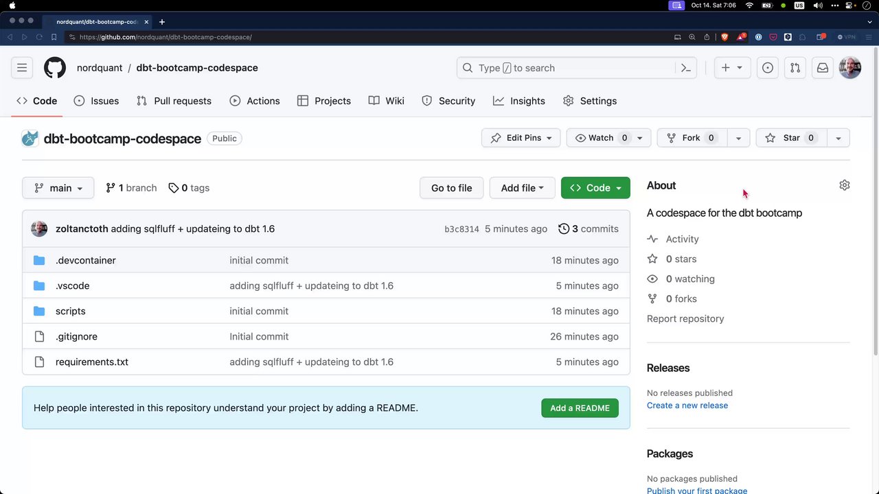
Task: Click Edit Pins button
Action: [x=521, y=138]
